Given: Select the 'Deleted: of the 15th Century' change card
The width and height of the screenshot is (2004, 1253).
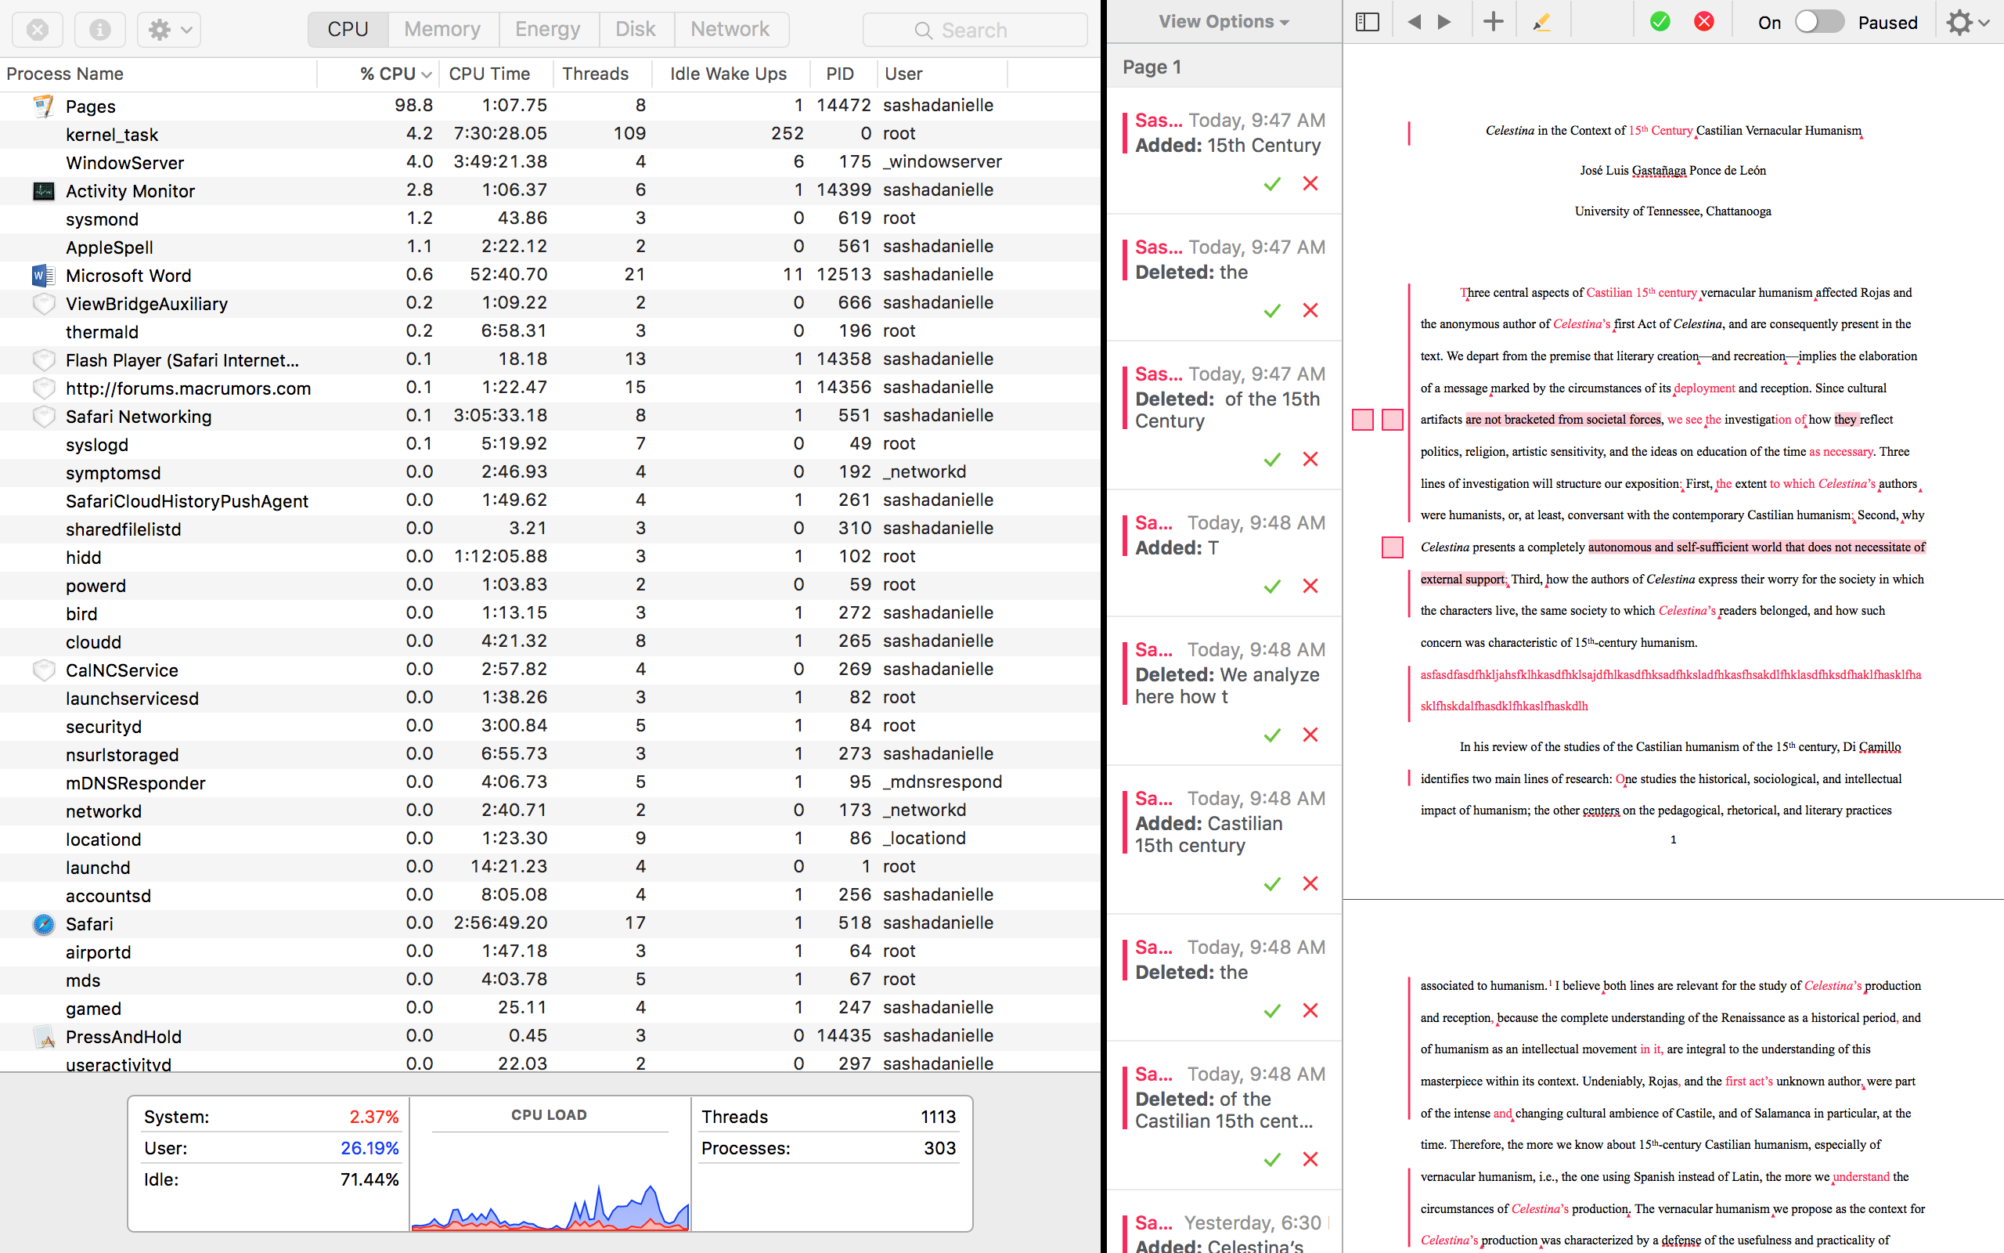Looking at the screenshot, I should point(1224,416).
